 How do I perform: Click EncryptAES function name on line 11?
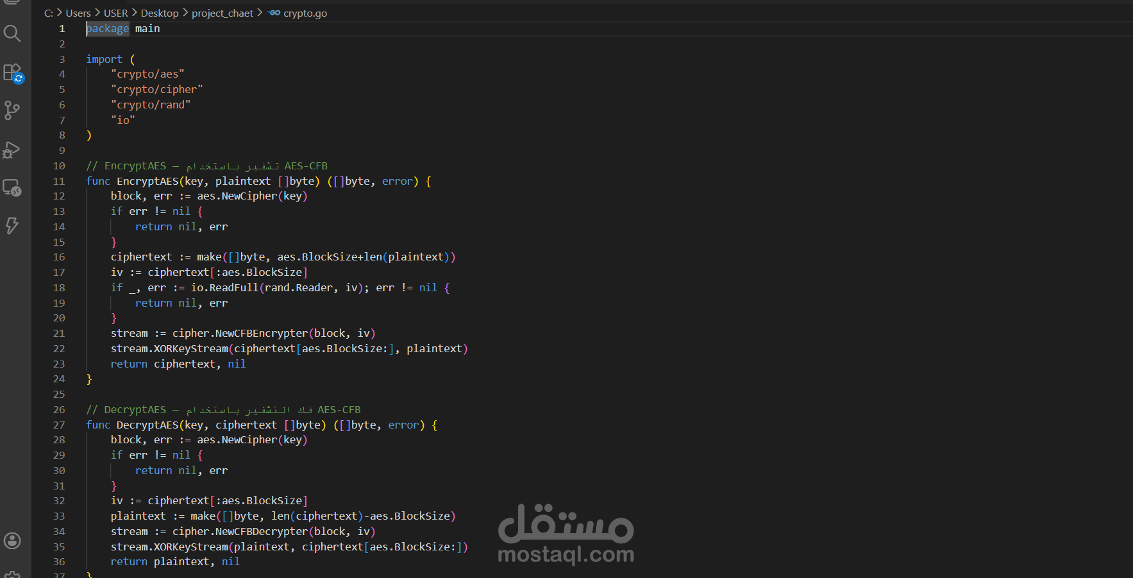pyautogui.click(x=147, y=181)
